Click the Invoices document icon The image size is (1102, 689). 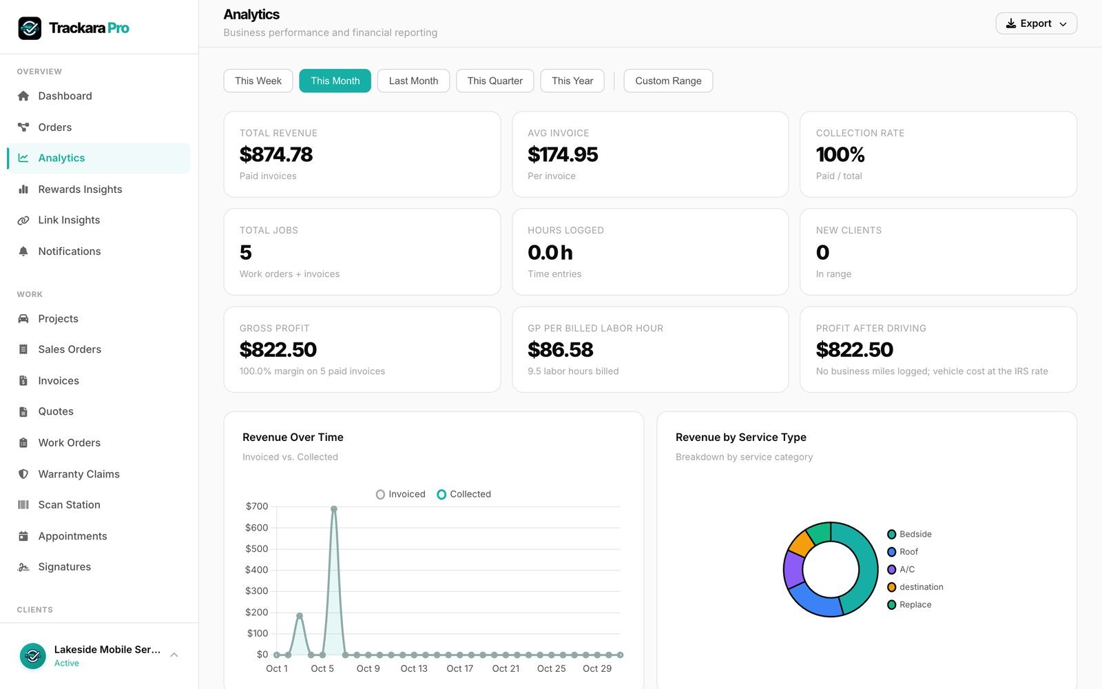[x=23, y=380]
